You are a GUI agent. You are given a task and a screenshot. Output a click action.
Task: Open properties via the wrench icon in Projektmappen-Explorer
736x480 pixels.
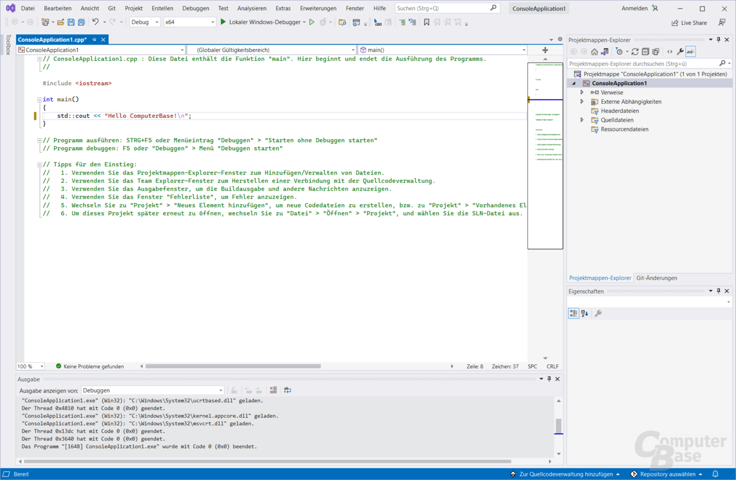coord(680,52)
